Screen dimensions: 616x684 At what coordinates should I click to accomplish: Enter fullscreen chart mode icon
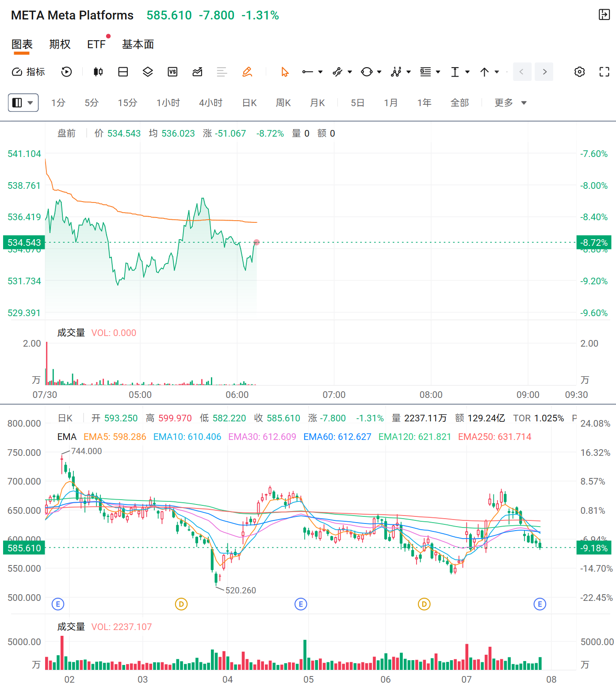(x=604, y=72)
